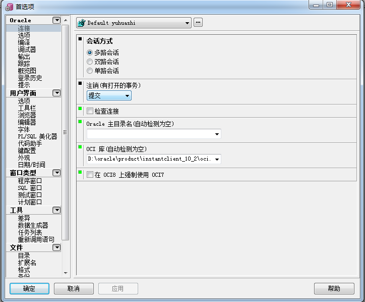Click the 取消 button
Image resolution: width=365 pixels, height=302 pixels.
pos(74,288)
